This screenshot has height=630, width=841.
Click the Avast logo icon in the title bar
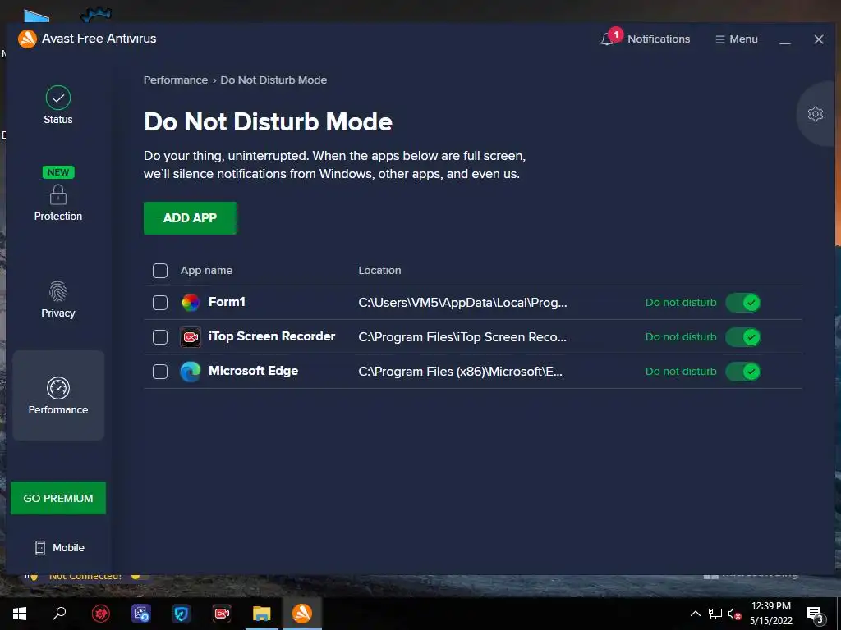pos(27,39)
